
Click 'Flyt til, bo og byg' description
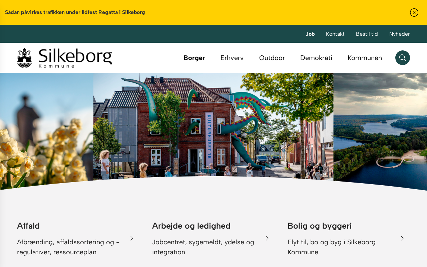click(x=332, y=247)
